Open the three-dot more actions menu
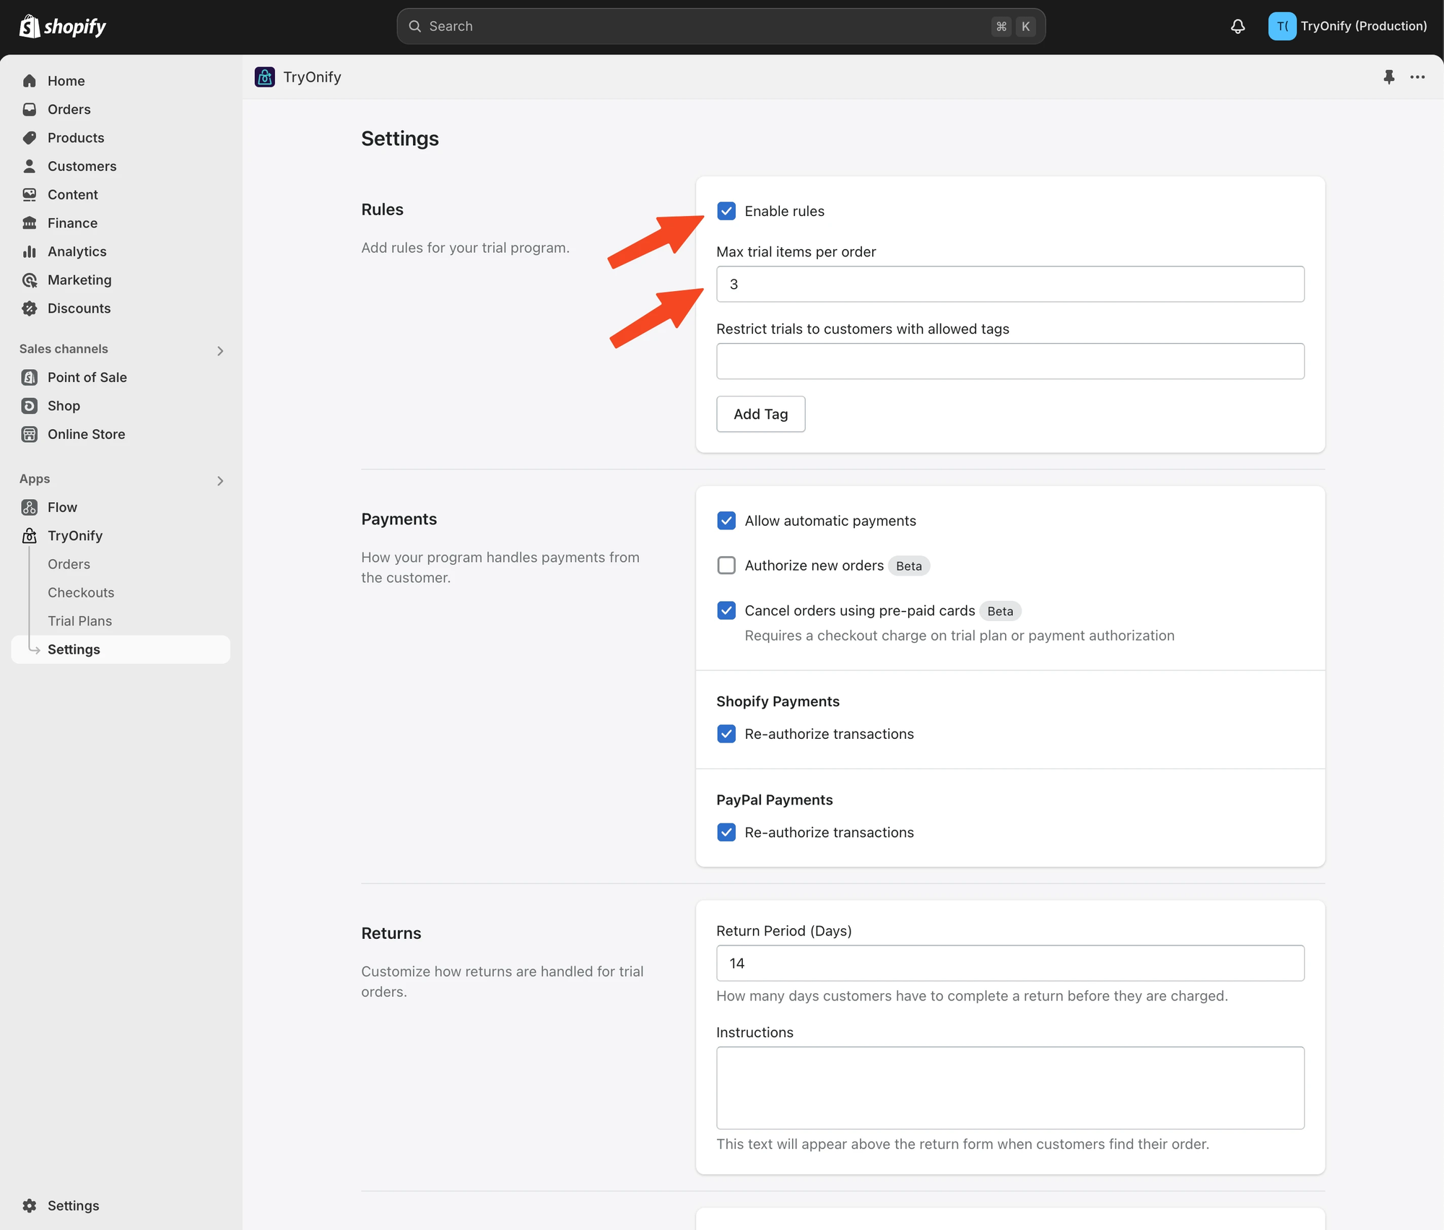Image resolution: width=1444 pixels, height=1230 pixels. point(1417,77)
